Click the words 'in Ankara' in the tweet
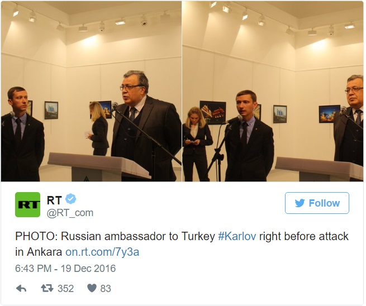 point(39,252)
